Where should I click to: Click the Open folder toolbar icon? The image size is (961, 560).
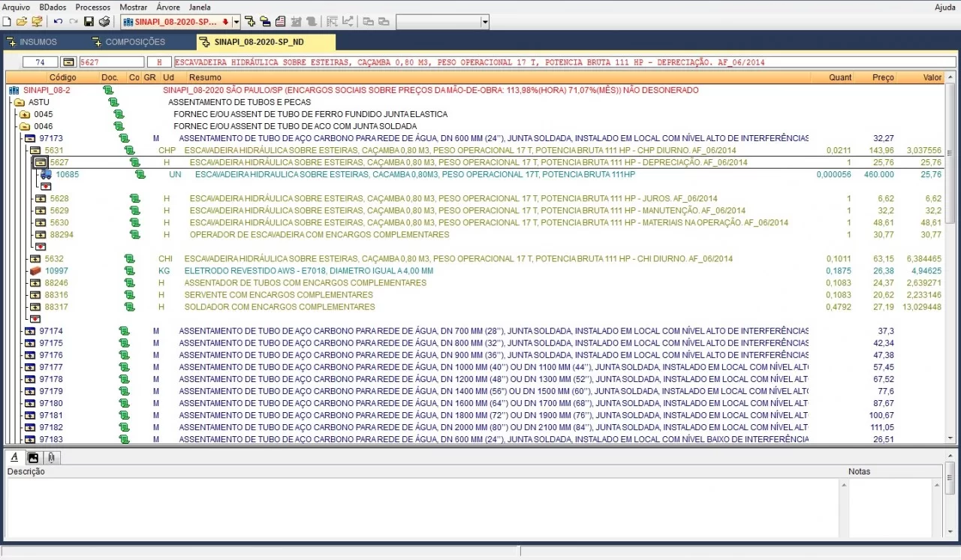pyautogui.click(x=22, y=22)
